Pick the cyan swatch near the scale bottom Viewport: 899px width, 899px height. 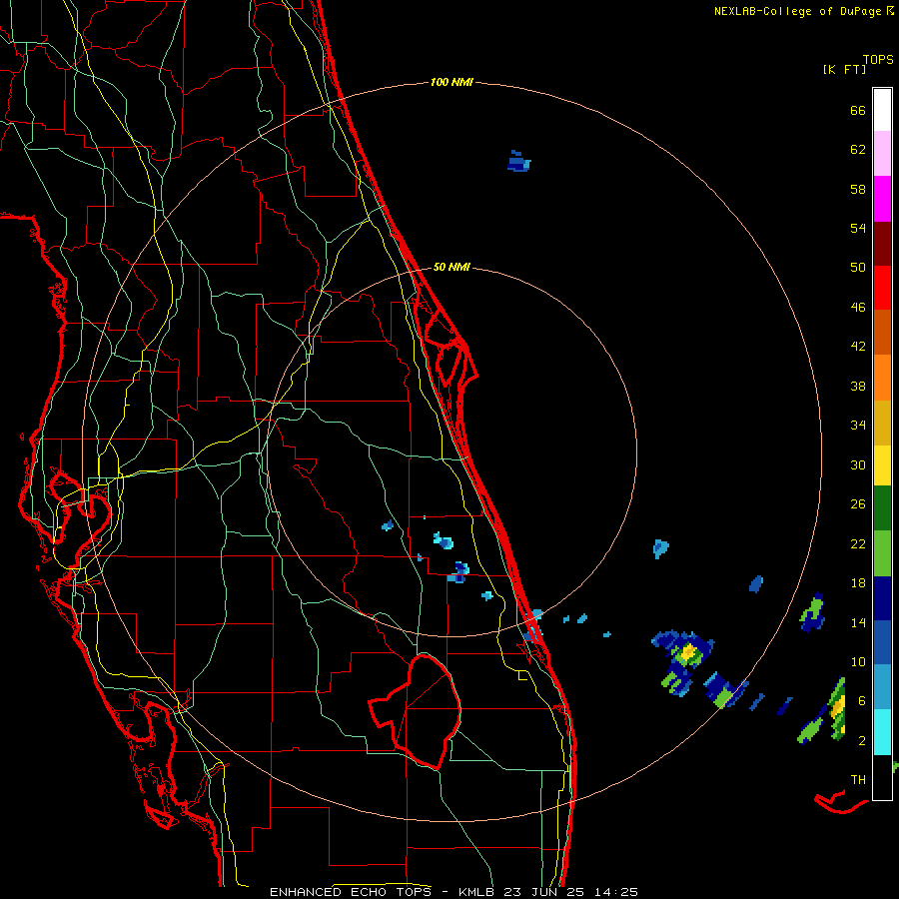pyautogui.click(x=882, y=732)
